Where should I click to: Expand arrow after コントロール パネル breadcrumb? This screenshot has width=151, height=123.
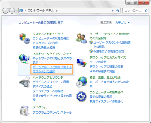pyautogui.click(x=57, y=11)
